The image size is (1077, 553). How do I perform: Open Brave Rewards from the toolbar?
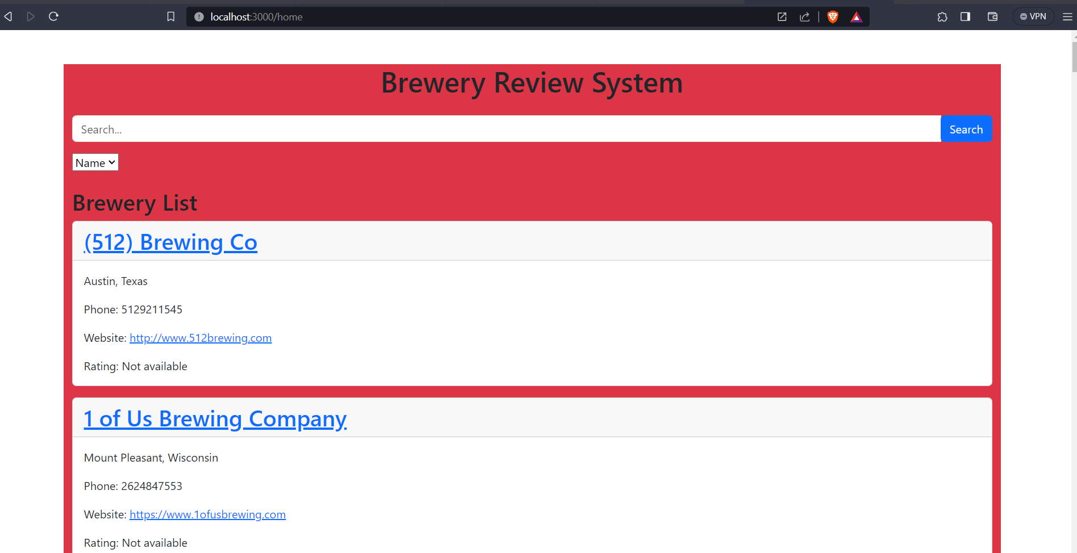[x=857, y=16]
